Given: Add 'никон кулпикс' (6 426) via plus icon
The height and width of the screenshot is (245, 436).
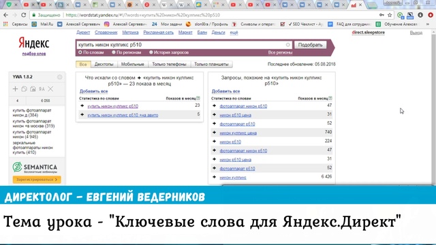Looking at the screenshot, I should [214, 177].
